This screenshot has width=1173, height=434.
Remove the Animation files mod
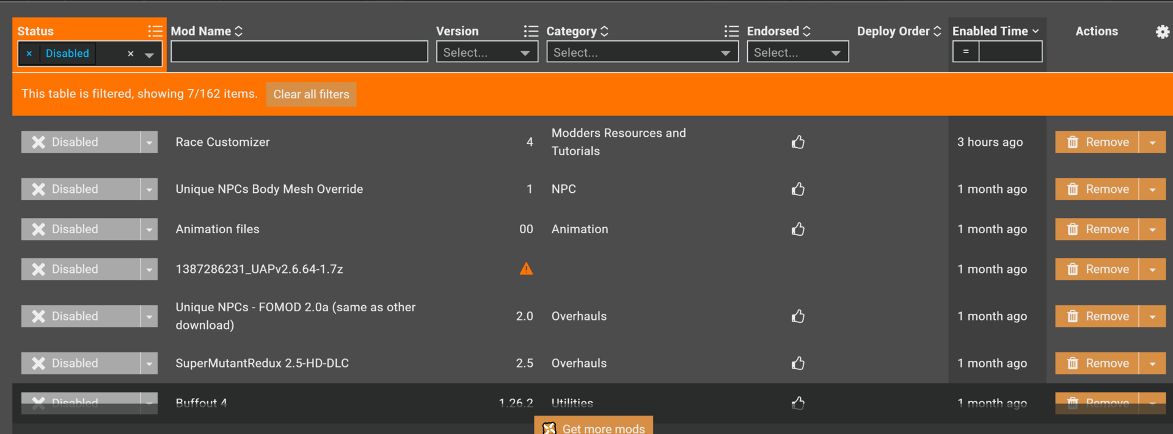point(1097,229)
